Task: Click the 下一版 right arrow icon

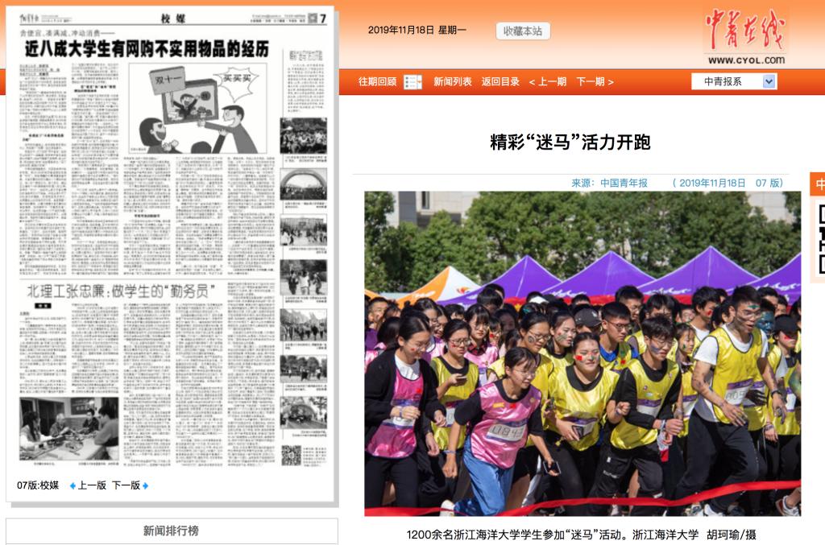Action: (x=145, y=486)
